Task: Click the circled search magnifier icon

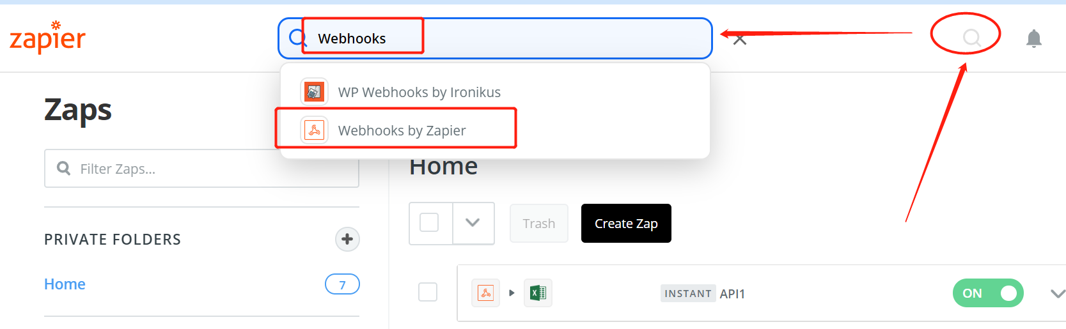Action: 971,38
